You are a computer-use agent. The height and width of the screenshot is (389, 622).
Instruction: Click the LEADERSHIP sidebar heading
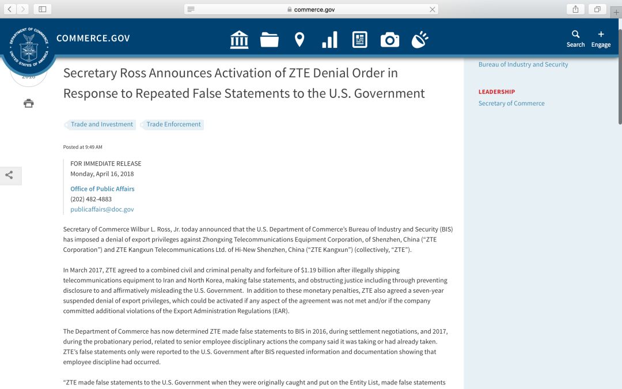click(496, 92)
